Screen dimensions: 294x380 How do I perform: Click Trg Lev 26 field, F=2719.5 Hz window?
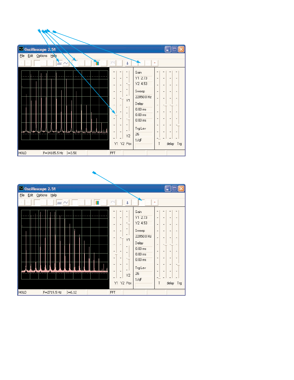pyautogui.click(x=144, y=274)
